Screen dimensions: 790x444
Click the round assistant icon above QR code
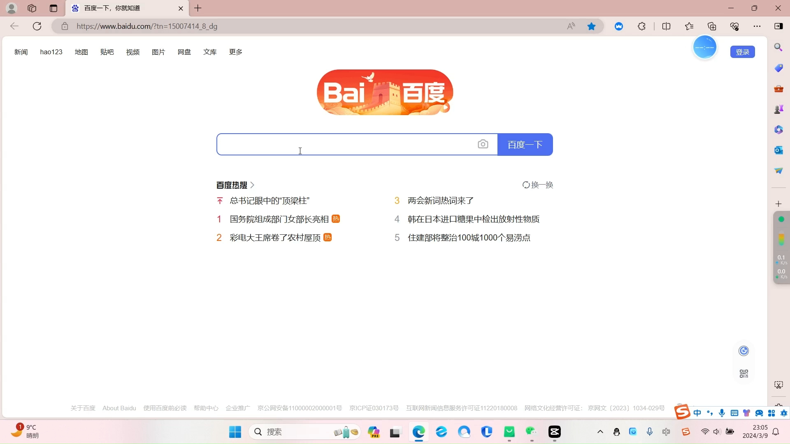pyautogui.click(x=744, y=351)
